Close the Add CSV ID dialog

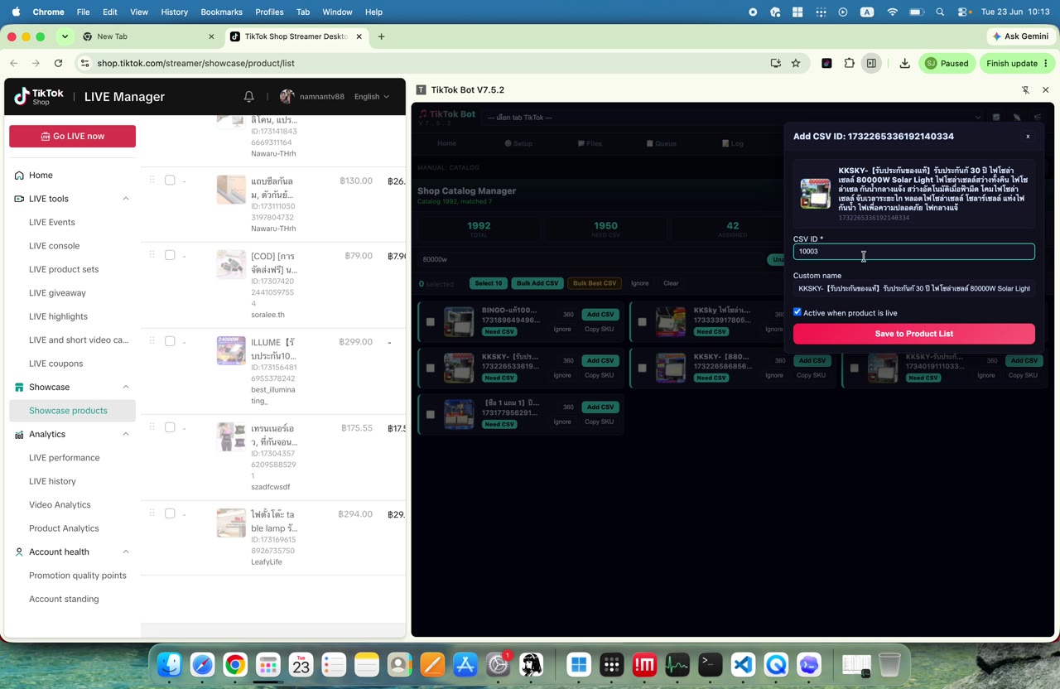tap(1028, 137)
